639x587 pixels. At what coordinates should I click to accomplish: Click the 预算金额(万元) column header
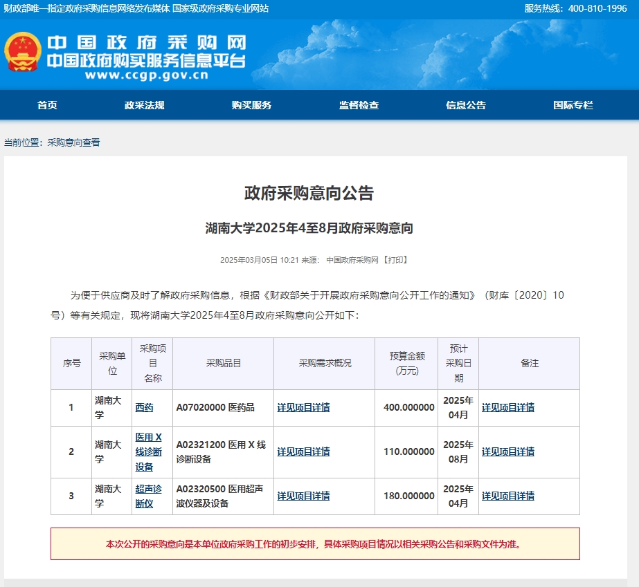(407, 363)
